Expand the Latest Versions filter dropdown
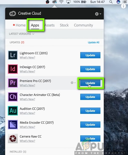The width and height of the screenshot is (128, 155). (x=22, y=34)
